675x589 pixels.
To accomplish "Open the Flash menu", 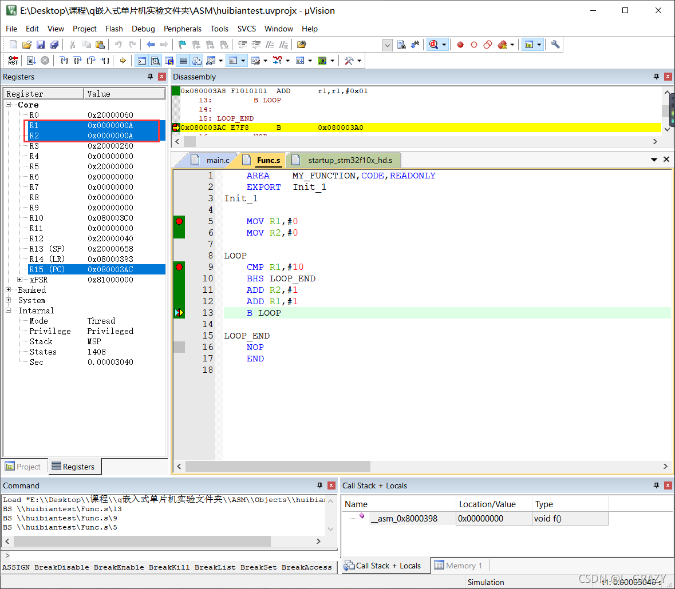I will (x=114, y=29).
